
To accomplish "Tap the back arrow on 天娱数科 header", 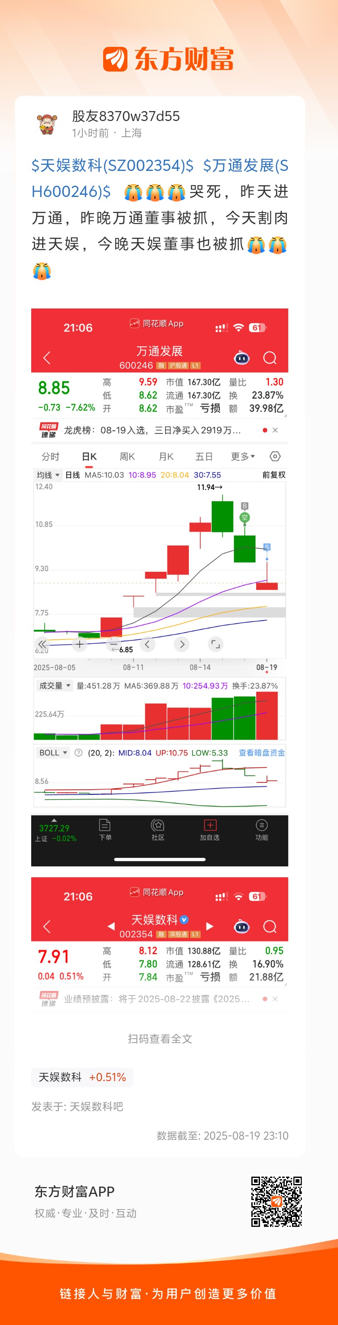I will [47, 926].
